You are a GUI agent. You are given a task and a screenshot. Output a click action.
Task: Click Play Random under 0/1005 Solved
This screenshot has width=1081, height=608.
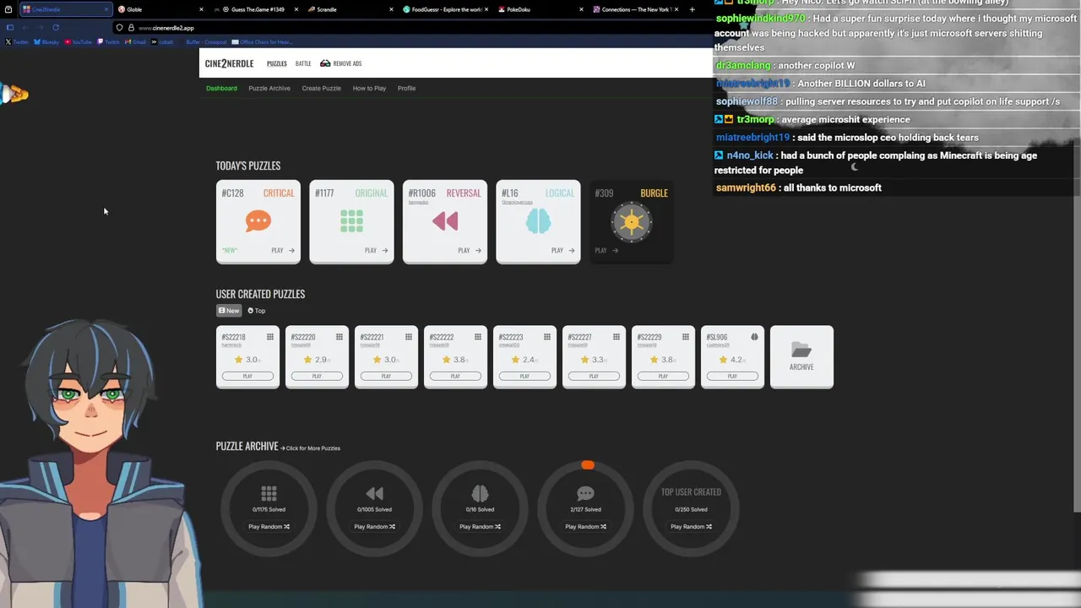[x=374, y=526]
